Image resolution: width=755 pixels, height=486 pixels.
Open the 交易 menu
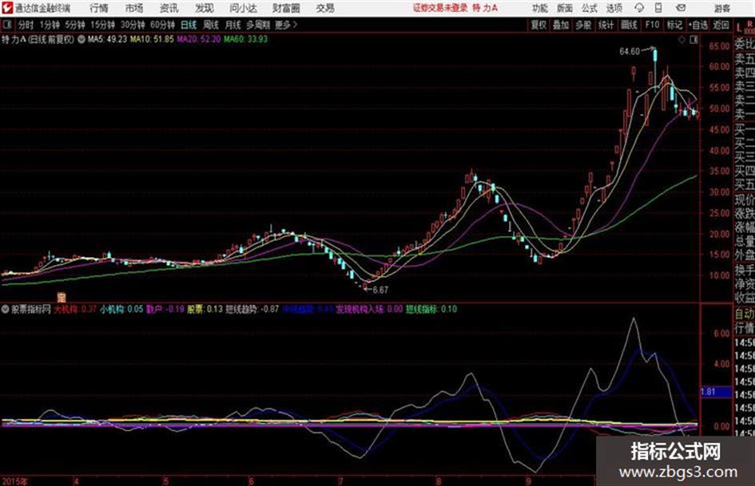[x=325, y=8]
